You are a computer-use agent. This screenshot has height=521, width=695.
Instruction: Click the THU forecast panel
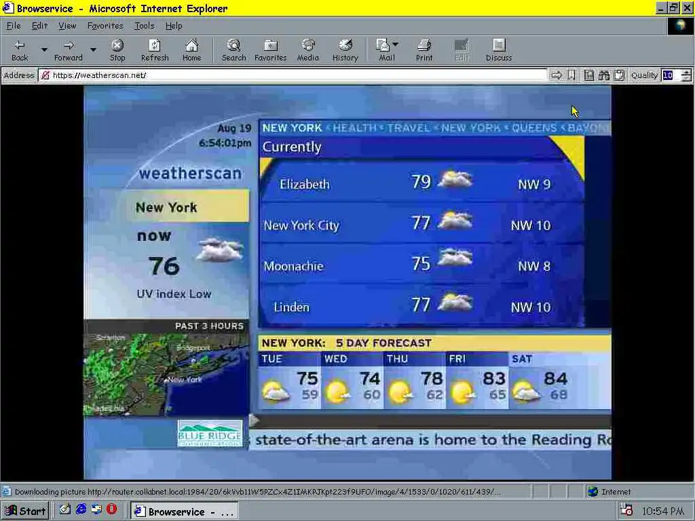point(415,381)
